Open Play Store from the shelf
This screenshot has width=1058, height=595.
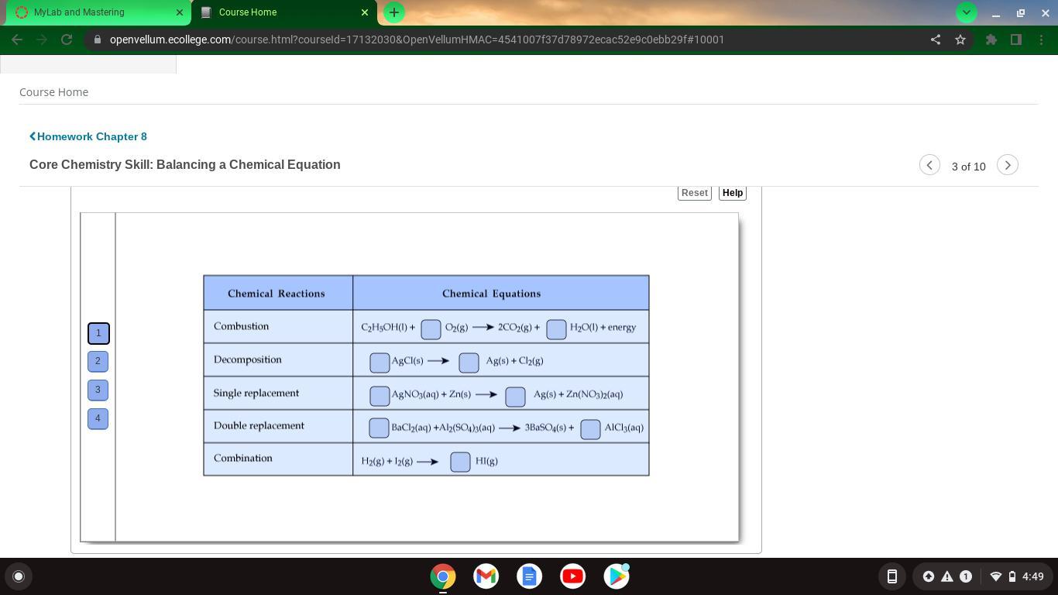pyautogui.click(x=617, y=576)
